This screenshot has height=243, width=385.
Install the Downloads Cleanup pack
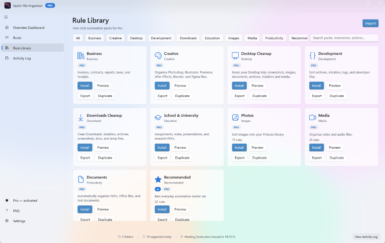tap(85, 147)
